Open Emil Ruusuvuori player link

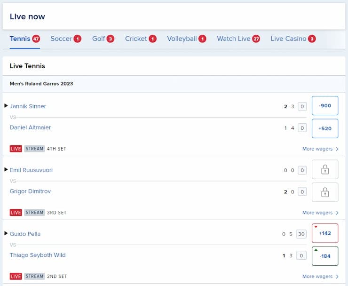coord(31,170)
